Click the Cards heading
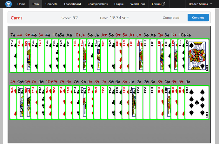Viewport: 219px width, 144px height. click(x=17, y=18)
